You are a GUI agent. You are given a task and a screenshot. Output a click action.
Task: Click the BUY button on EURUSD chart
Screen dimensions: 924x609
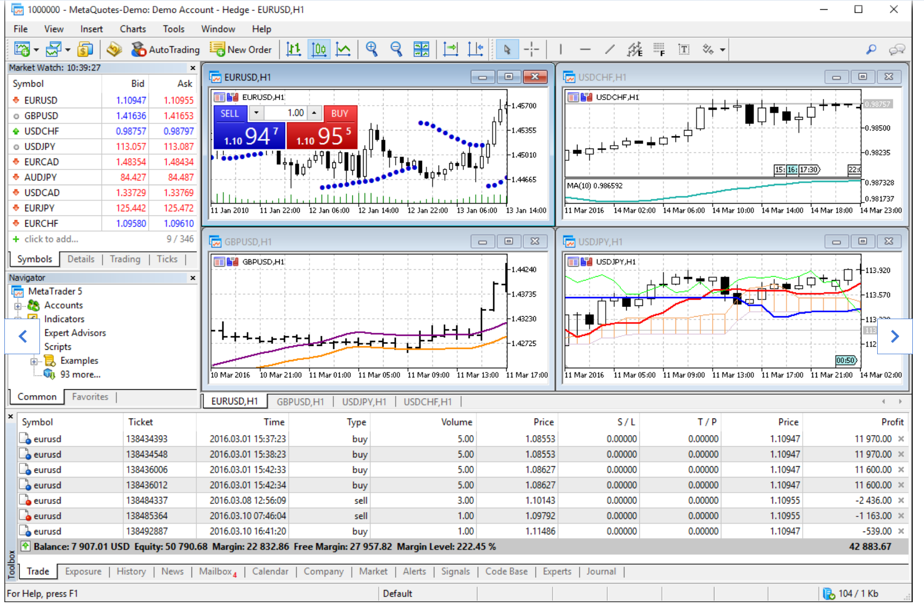tap(340, 114)
